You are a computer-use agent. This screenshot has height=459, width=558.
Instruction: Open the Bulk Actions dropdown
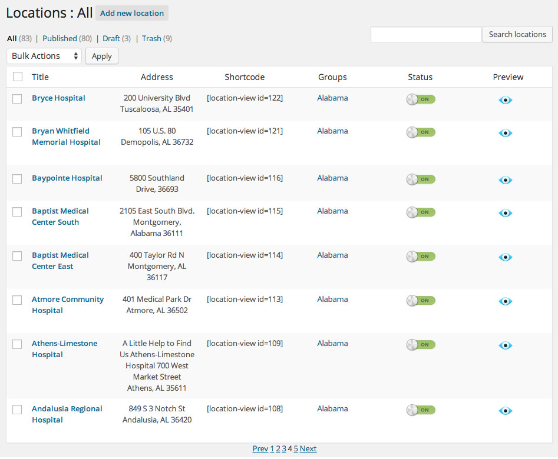pos(44,56)
